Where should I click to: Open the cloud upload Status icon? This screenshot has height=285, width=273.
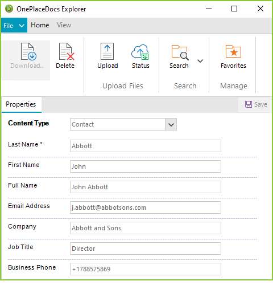140,52
